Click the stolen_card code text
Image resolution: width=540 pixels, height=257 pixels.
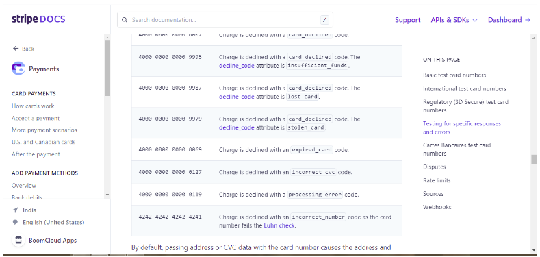[306, 127]
